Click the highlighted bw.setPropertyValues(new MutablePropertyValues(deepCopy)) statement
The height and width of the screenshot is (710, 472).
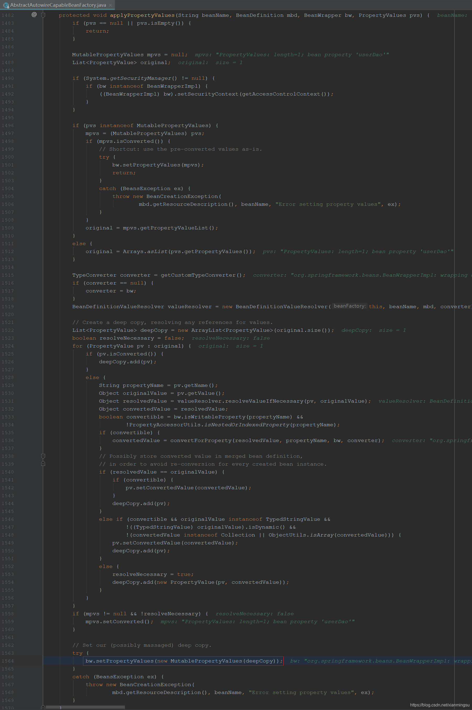coord(183,661)
